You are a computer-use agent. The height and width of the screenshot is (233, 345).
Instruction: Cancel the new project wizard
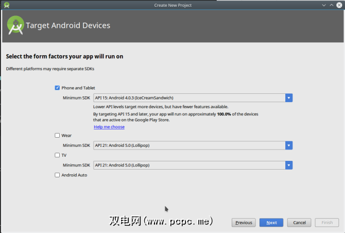(x=299, y=223)
